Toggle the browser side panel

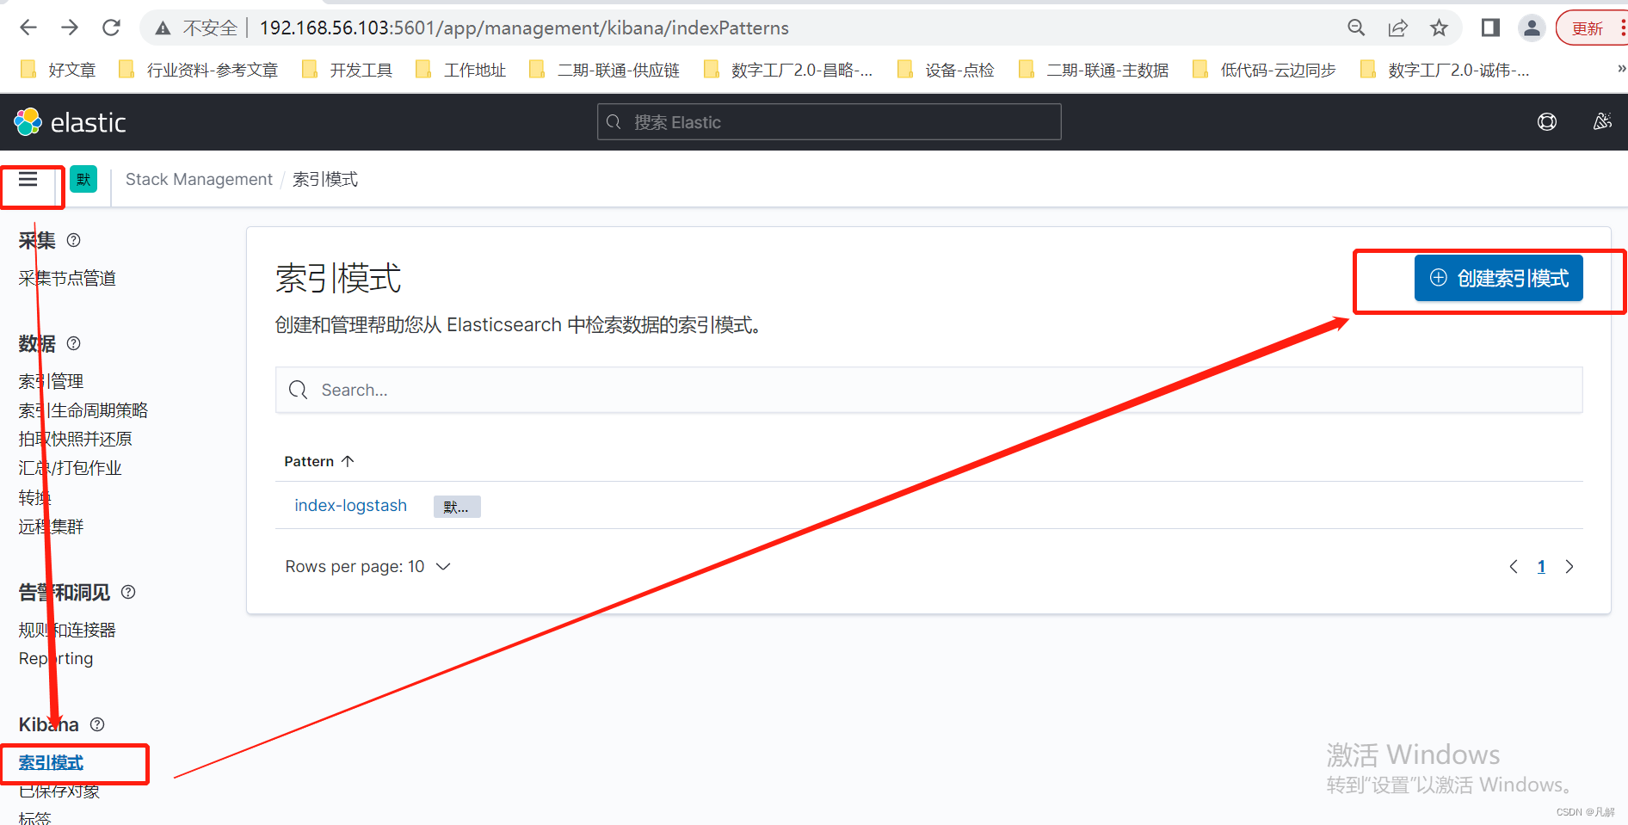[1490, 28]
